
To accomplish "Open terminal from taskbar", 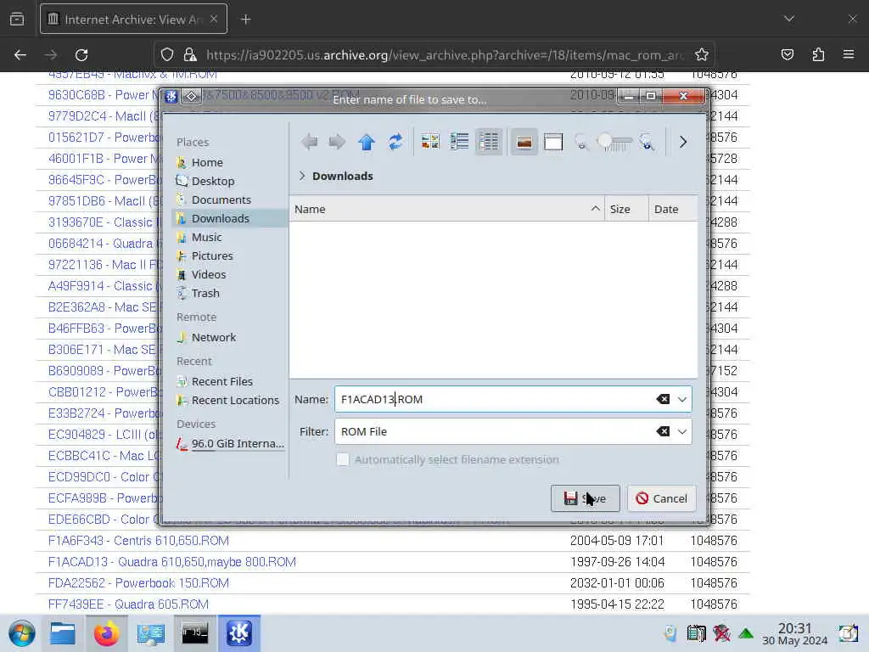I will (195, 633).
